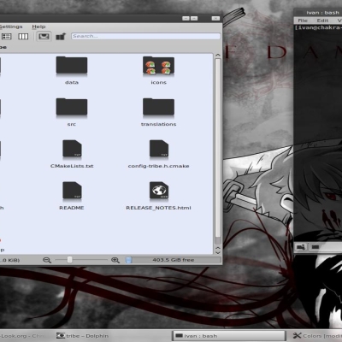Click the zoom out magnifier icon

[47, 260]
